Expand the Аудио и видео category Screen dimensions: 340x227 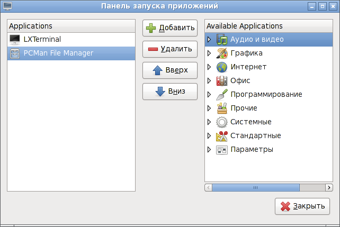pos(209,40)
